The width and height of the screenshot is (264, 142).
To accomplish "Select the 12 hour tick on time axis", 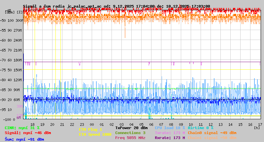I will pyautogui.click(x=211, y=124).
